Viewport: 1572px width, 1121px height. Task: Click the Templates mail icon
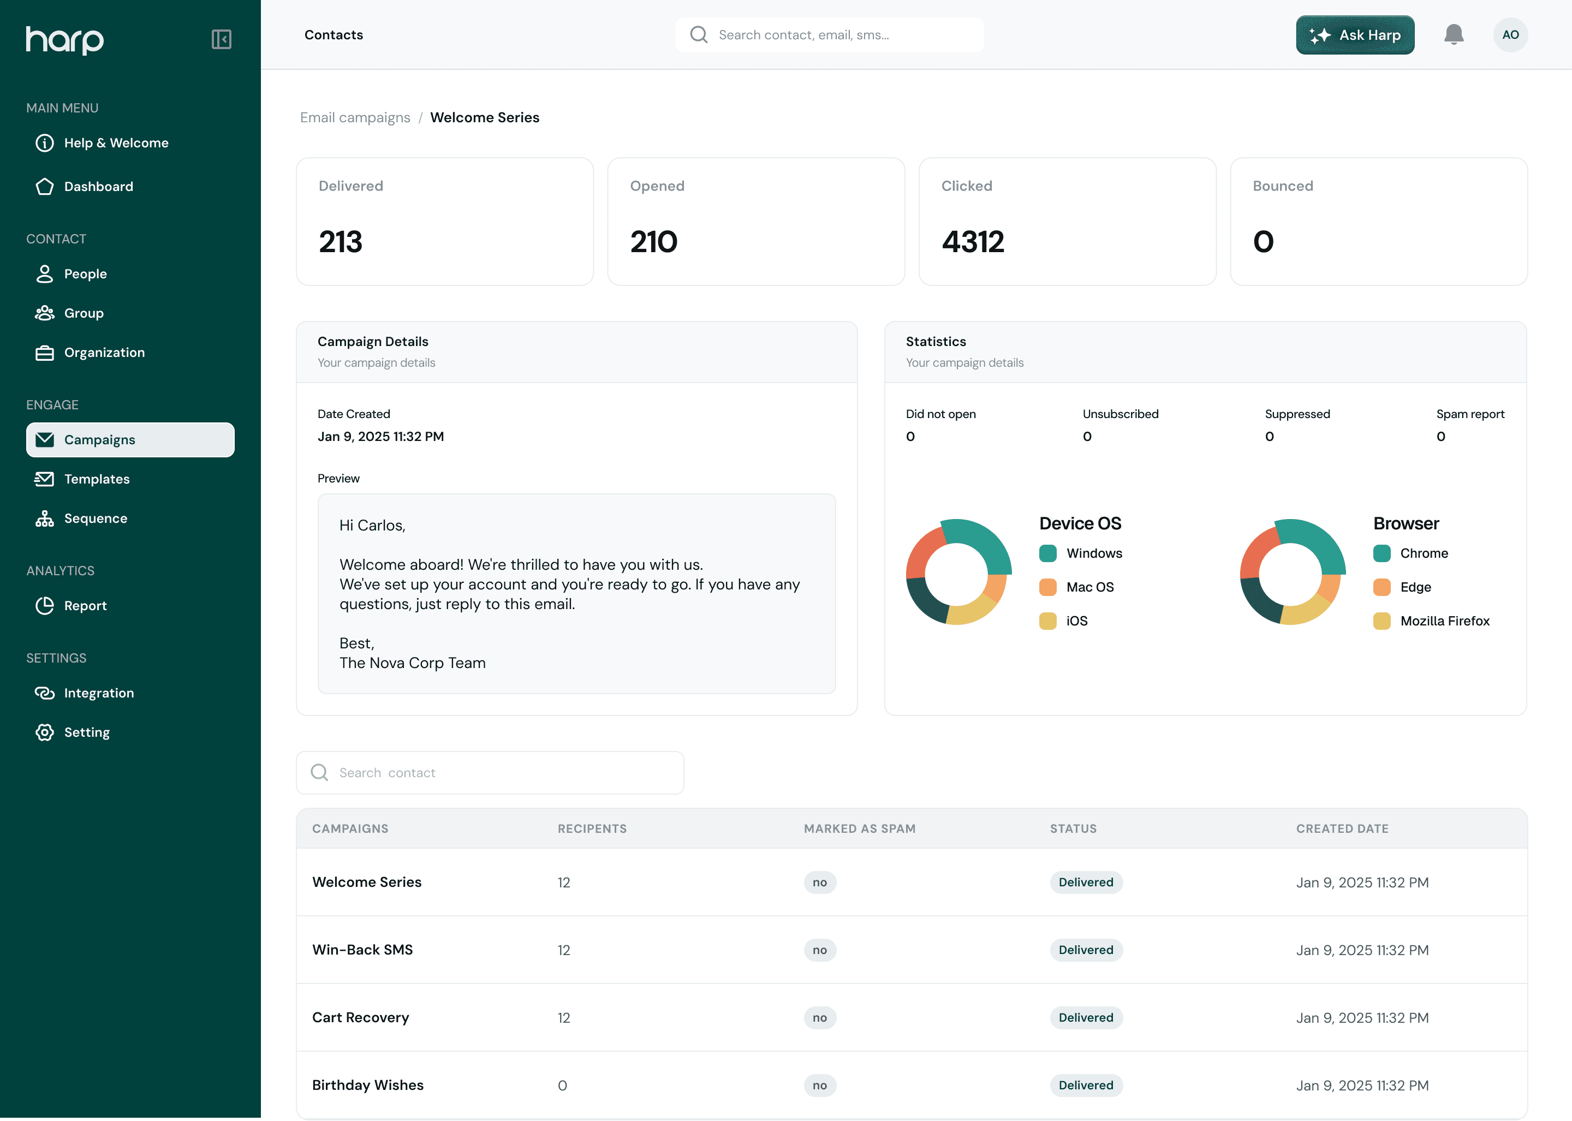click(45, 479)
